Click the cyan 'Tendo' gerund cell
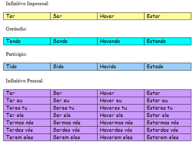This screenshot has height=142, width=192. (x=27, y=41)
